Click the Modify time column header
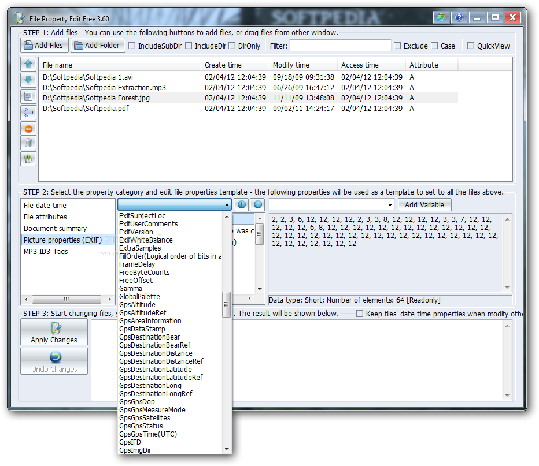Image resolution: width=539 pixels, height=466 pixels. coord(303,65)
